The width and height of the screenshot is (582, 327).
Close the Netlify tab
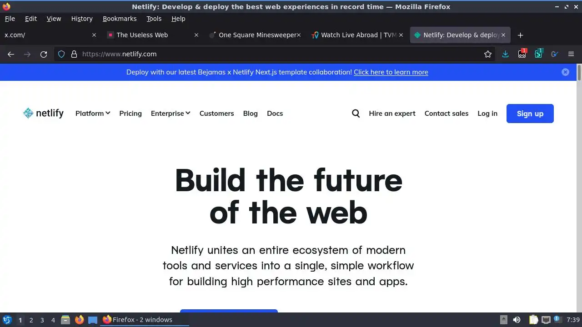(x=503, y=35)
